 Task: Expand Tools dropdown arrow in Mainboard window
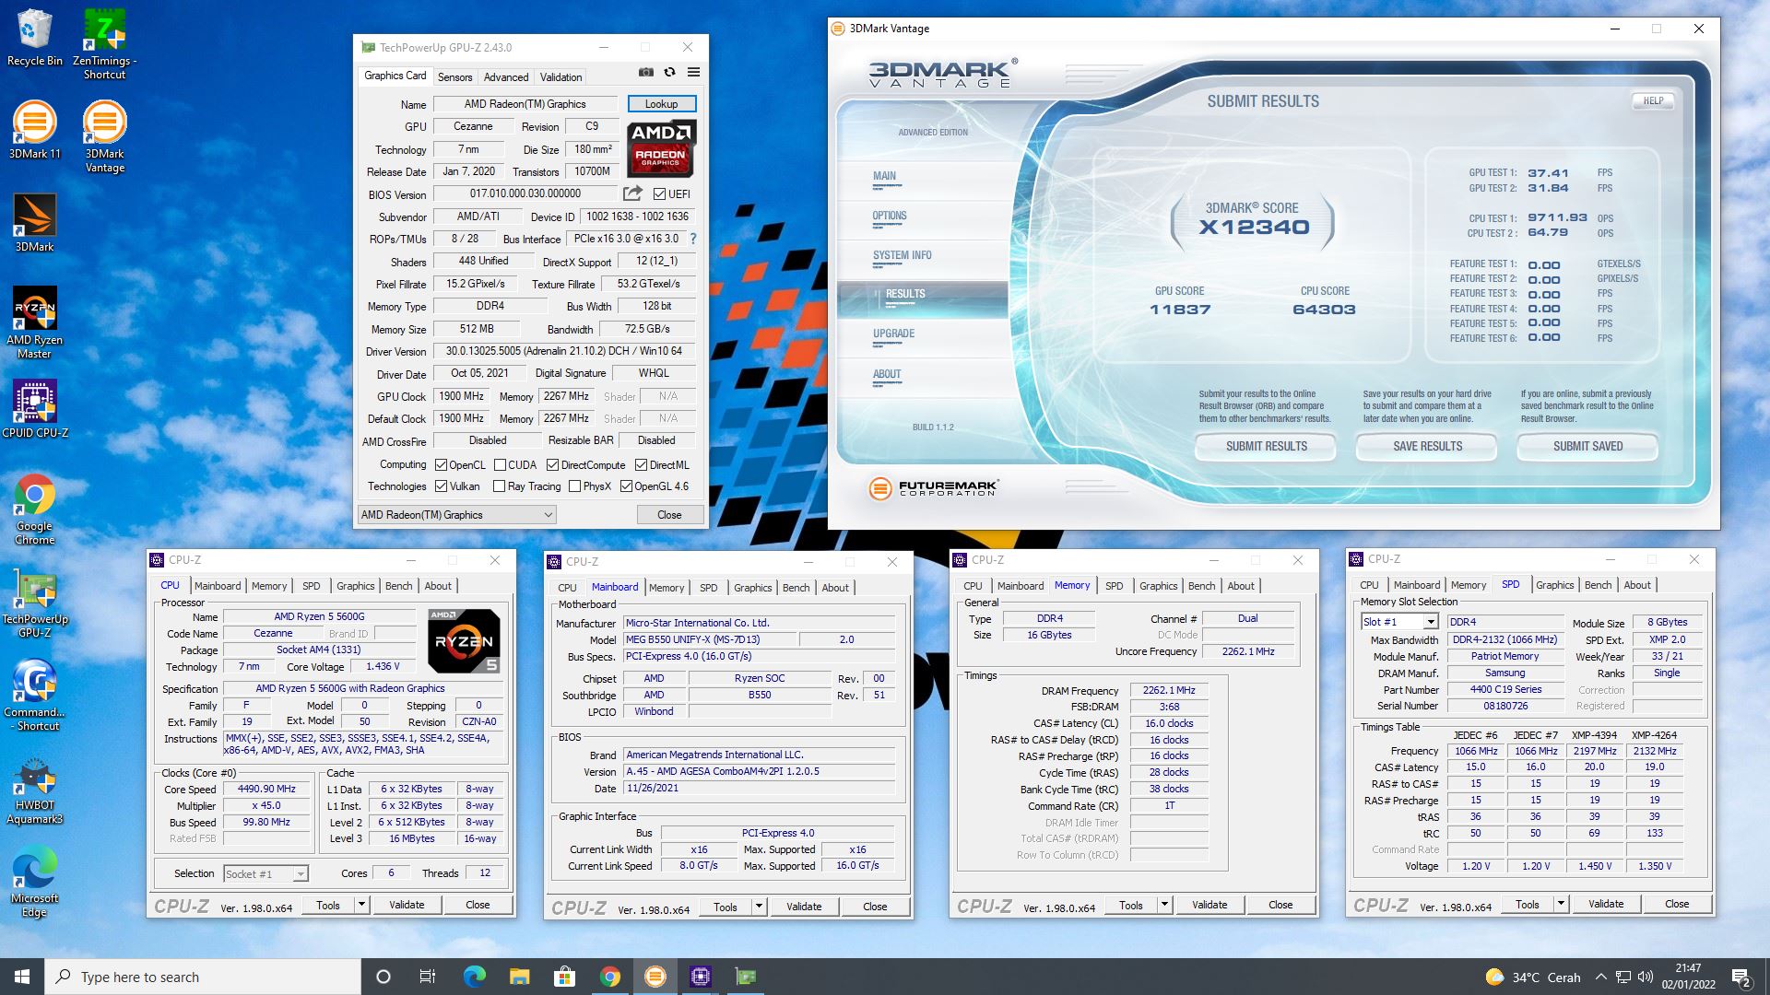[759, 907]
